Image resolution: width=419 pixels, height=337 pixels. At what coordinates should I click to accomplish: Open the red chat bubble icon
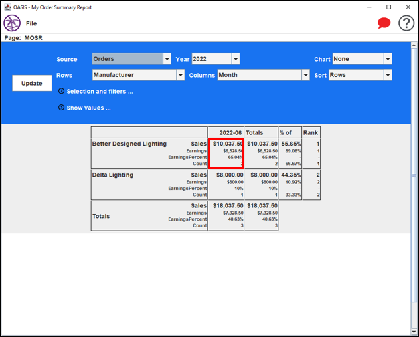tap(384, 23)
